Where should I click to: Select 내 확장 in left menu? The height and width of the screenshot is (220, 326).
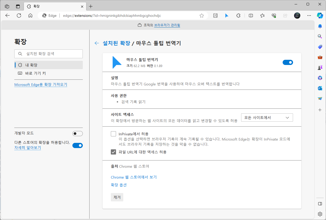tap(49, 65)
